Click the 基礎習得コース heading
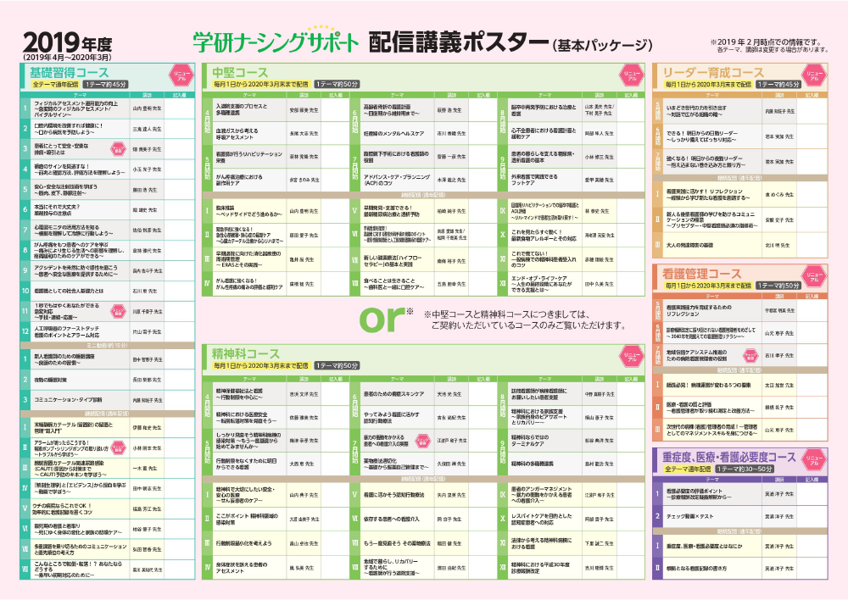This screenshot has height=600, width=848. tap(70, 72)
